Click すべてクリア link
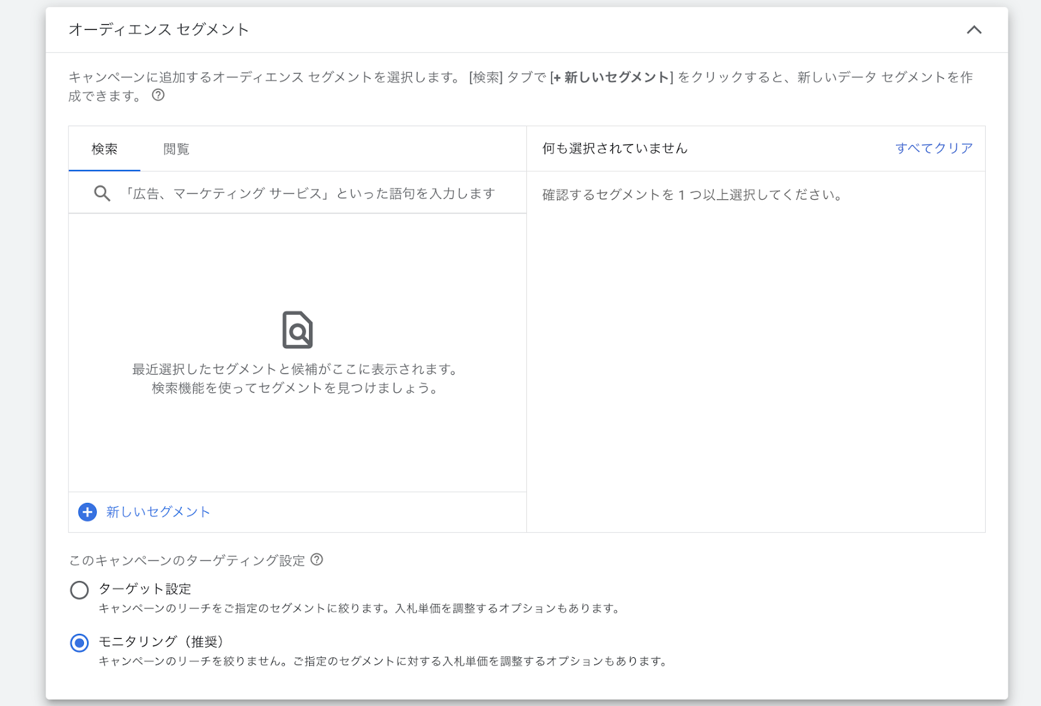The height and width of the screenshot is (706, 1041). pos(934,148)
